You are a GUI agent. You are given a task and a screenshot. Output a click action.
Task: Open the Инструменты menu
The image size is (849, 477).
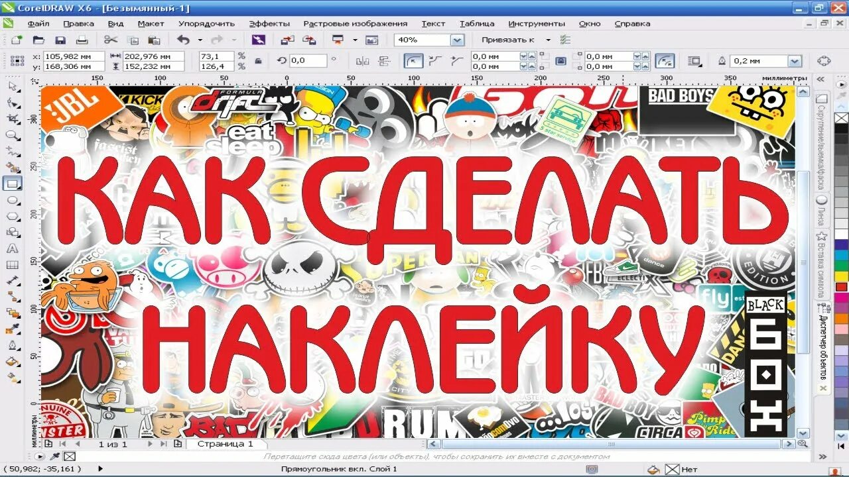[537, 23]
